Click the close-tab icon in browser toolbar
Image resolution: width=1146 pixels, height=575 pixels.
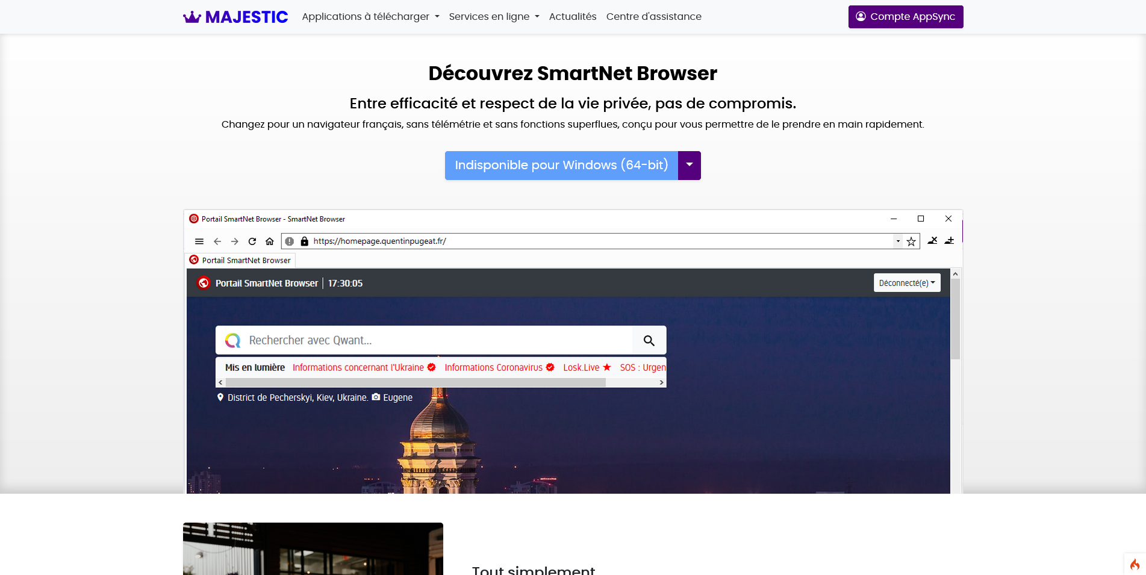[932, 241]
